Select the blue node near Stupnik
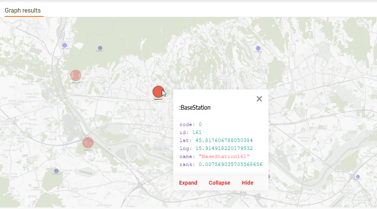This screenshot has width=377, height=209. coord(56,171)
